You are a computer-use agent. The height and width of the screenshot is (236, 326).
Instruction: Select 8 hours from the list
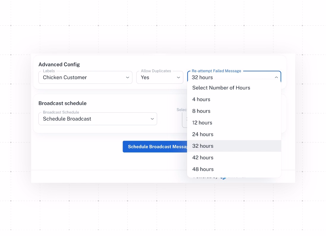click(x=234, y=111)
